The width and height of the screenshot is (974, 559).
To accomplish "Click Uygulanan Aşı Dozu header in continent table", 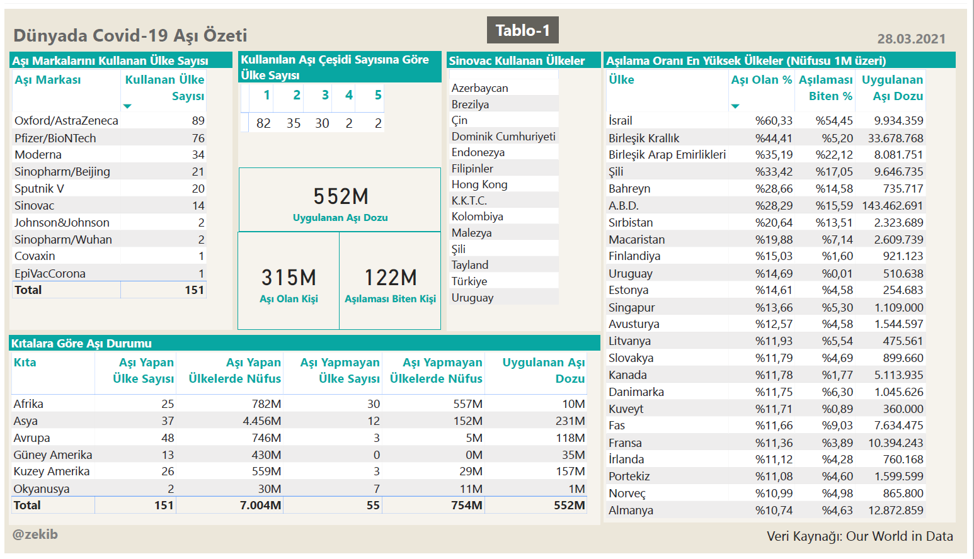I will (543, 371).
